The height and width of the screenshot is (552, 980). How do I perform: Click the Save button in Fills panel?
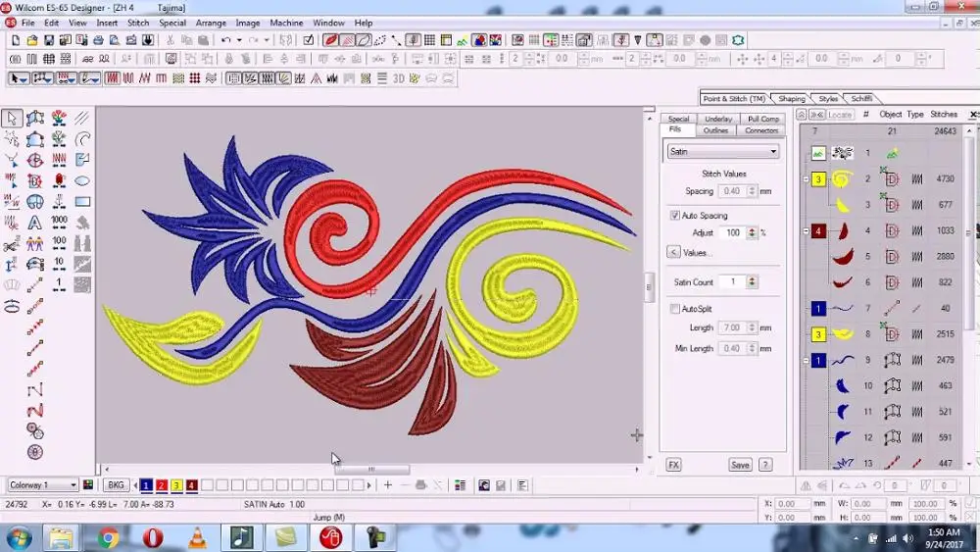tap(740, 465)
